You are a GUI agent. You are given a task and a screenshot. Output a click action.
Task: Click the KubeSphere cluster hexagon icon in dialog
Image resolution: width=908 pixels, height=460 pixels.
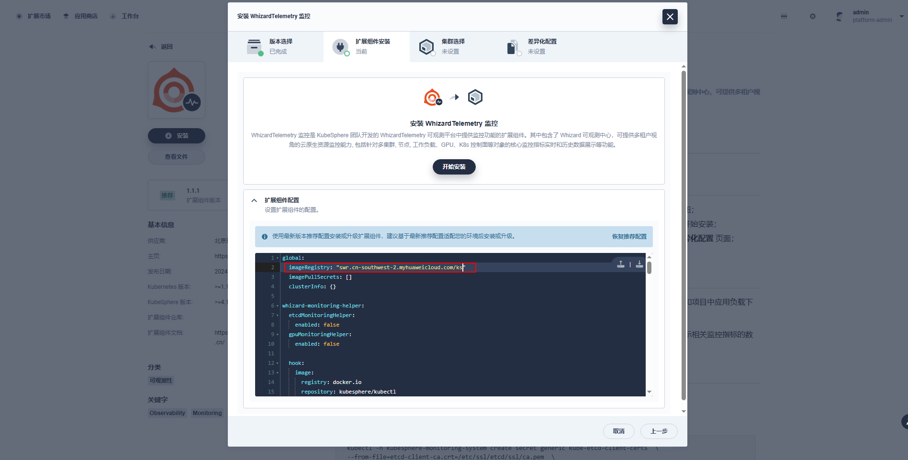(475, 97)
